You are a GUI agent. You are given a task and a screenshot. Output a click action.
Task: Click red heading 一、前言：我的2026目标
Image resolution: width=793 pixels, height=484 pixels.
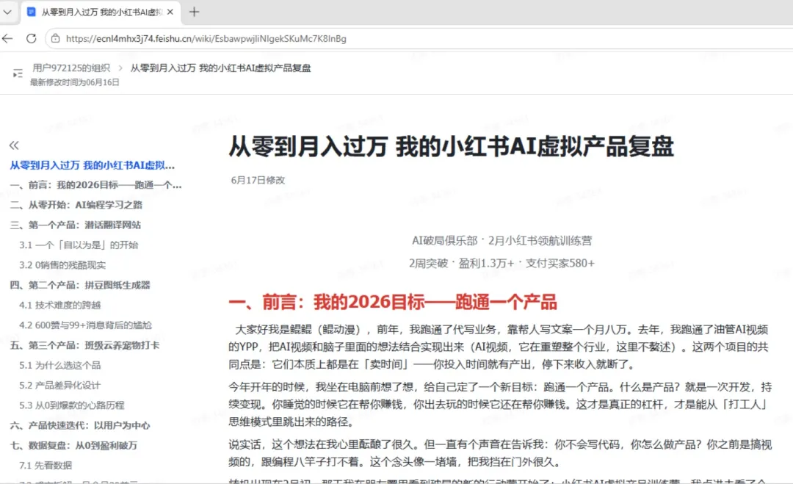pos(392,302)
